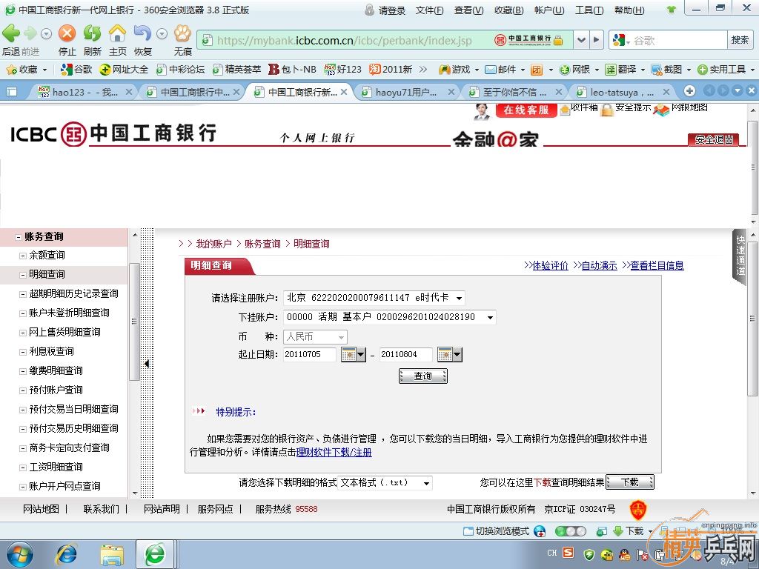
Task: Open the home page icon
Action: click(x=117, y=33)
